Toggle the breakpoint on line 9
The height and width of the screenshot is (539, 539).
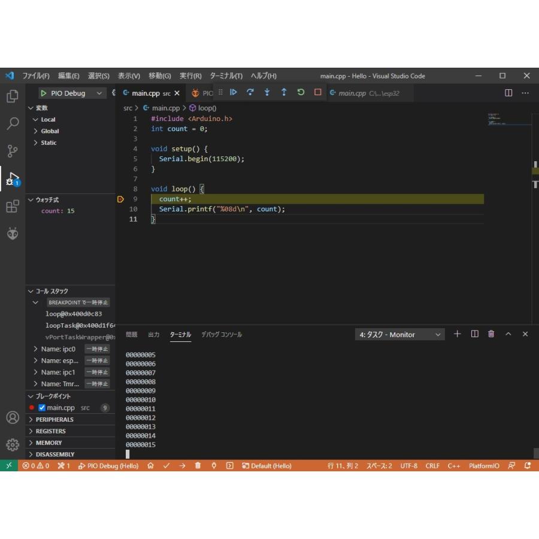click(120, 199)
